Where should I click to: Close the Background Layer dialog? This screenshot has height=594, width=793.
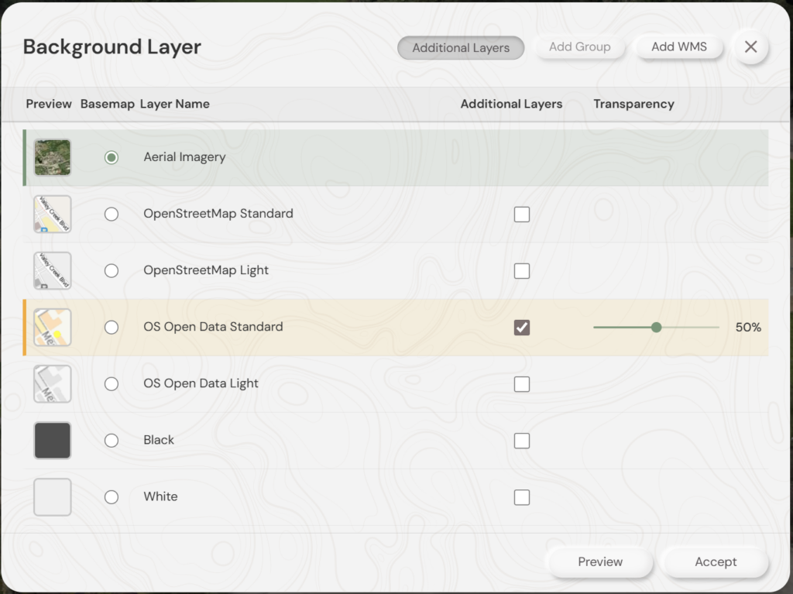click(750, 47)
